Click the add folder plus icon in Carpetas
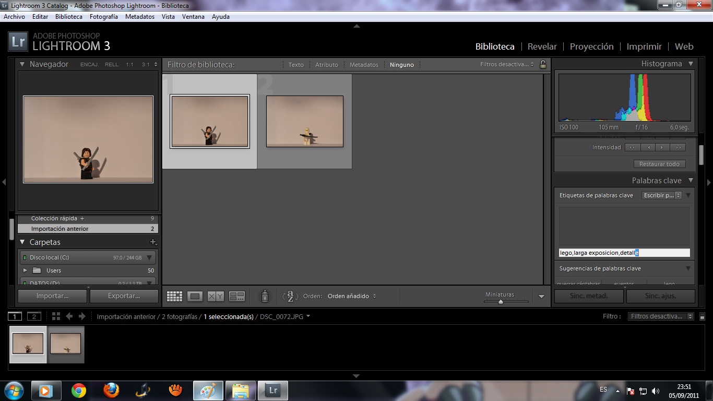Screen dimensions: 713x401 [x=153, y=242]
